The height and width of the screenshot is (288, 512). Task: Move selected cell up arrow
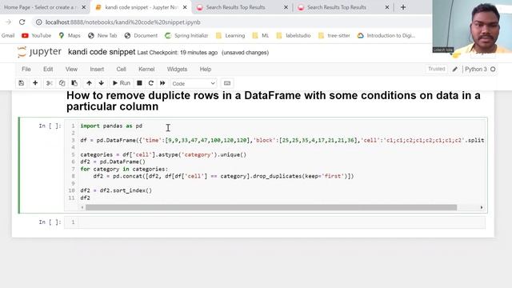click(x=89, y=83)
